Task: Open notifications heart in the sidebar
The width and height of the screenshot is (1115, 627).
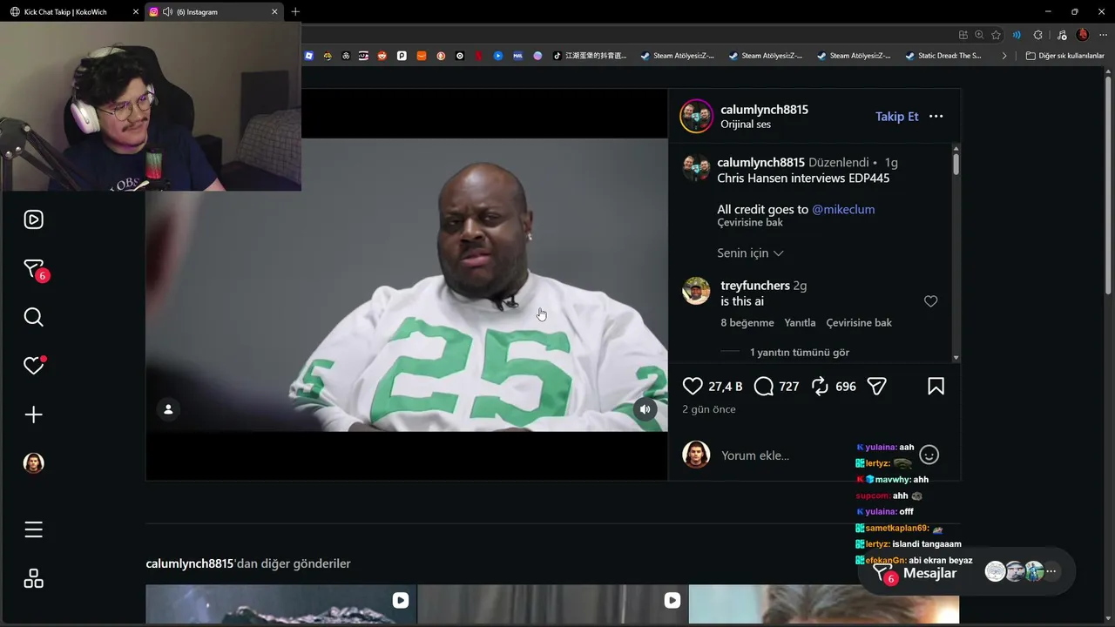Action: 33,366
